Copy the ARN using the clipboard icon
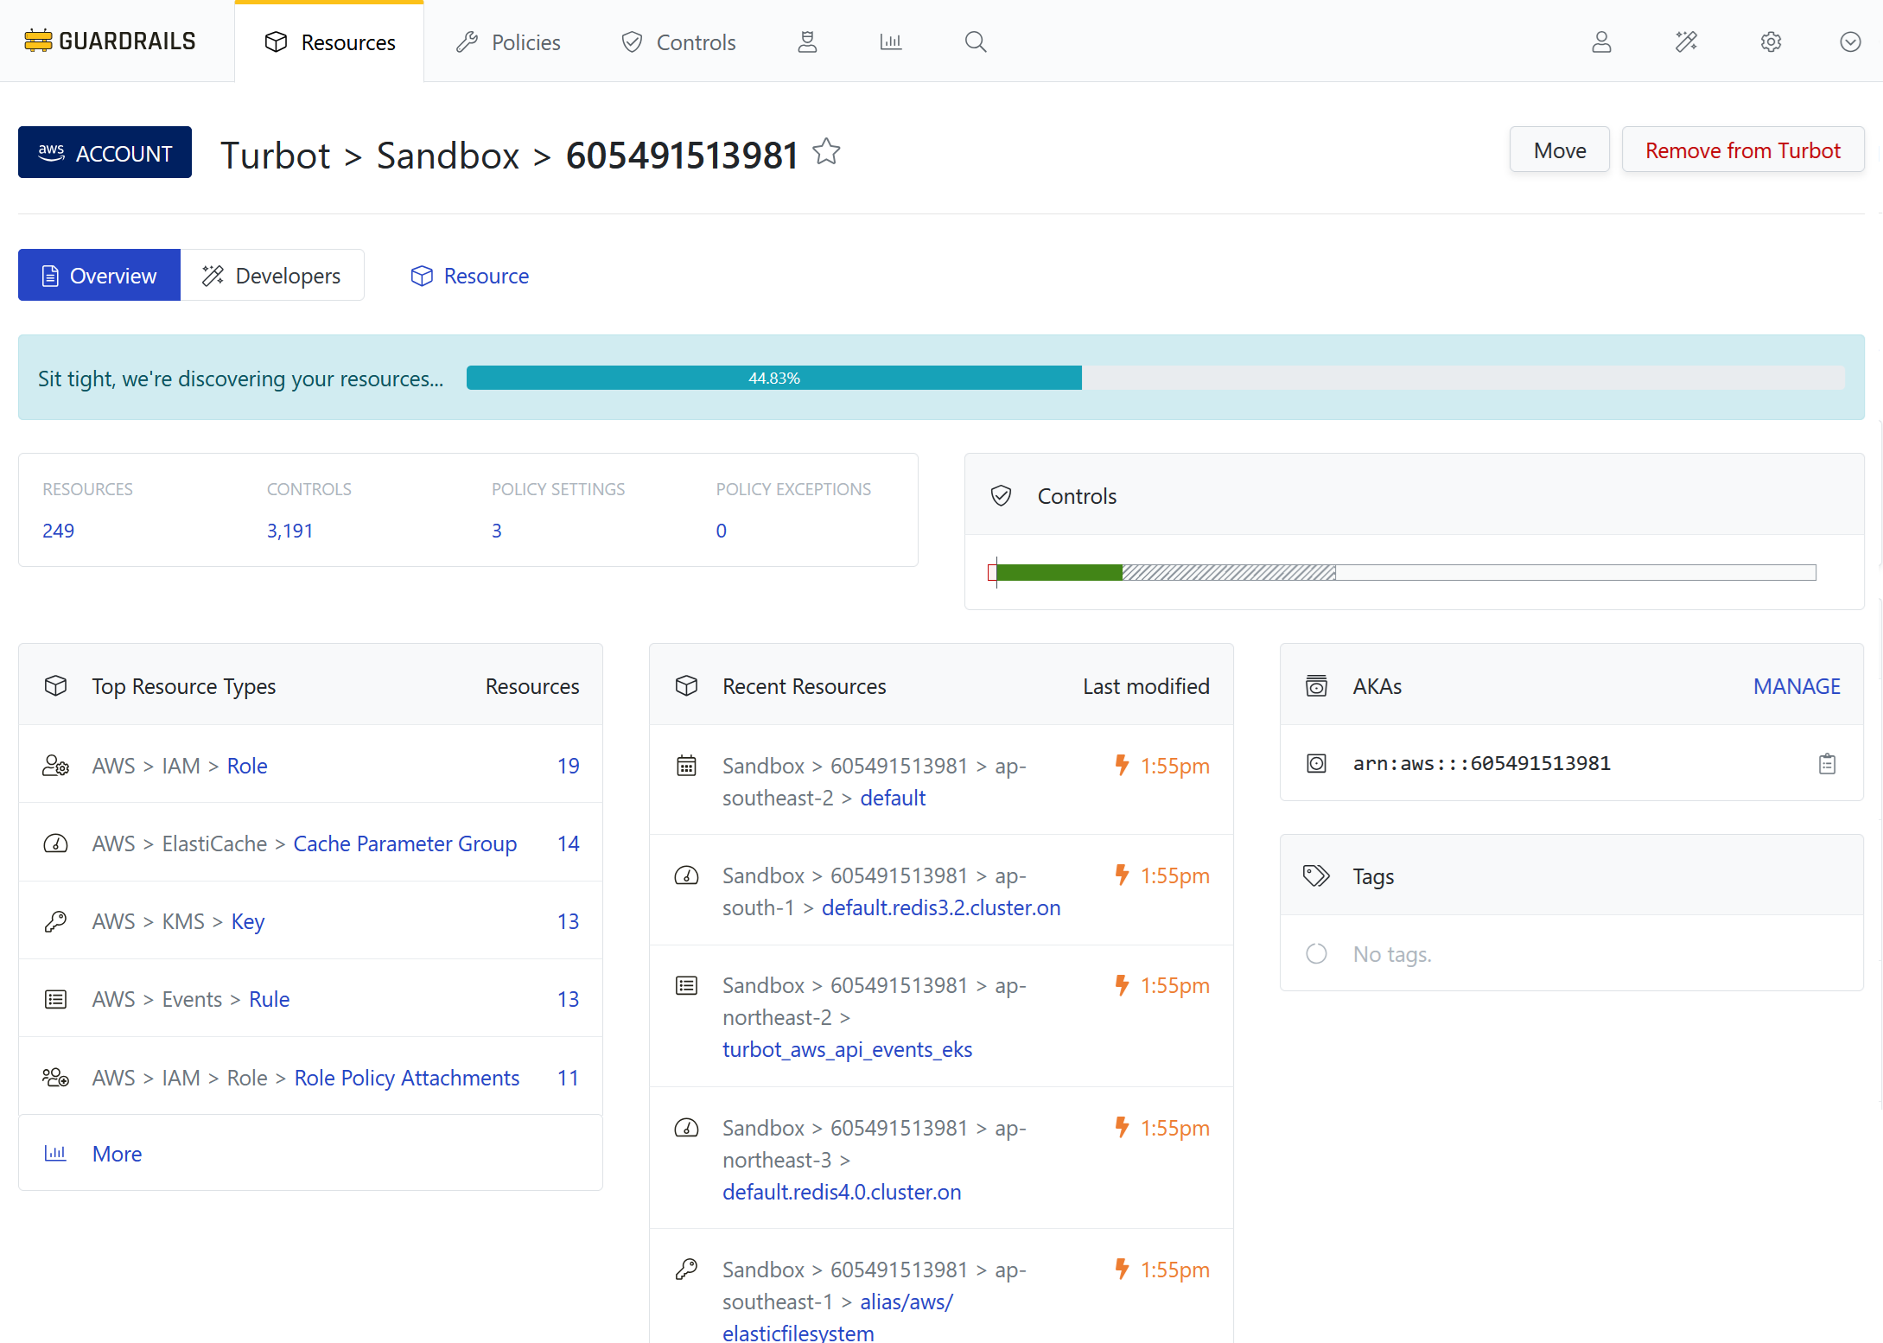The height and width of the screenshot is (1343, 1883). [x=1828, y=763]
